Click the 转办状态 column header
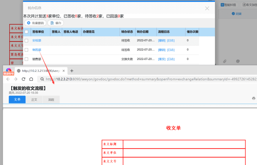 pos(128,32)
